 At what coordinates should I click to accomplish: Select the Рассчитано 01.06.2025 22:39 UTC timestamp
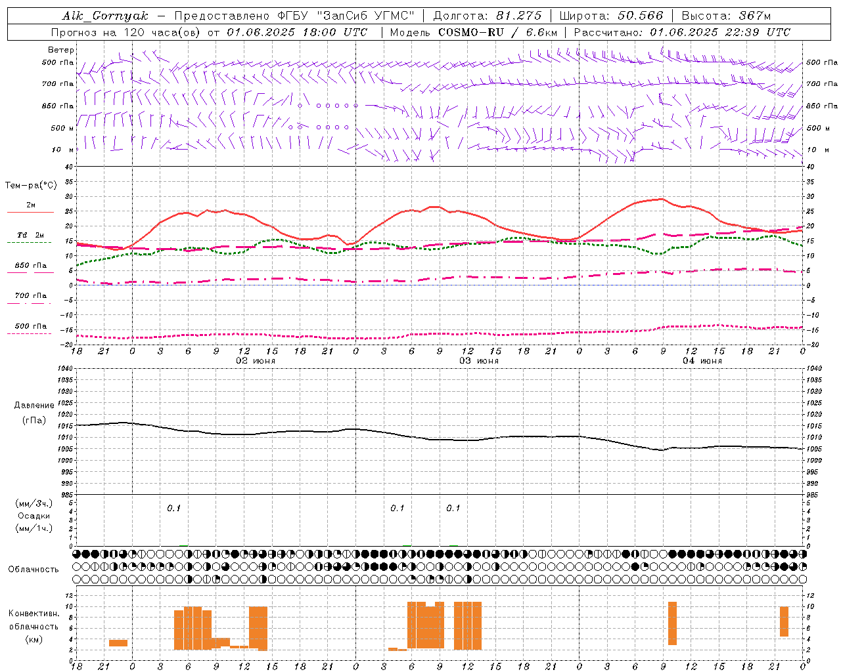pos(682,32)
